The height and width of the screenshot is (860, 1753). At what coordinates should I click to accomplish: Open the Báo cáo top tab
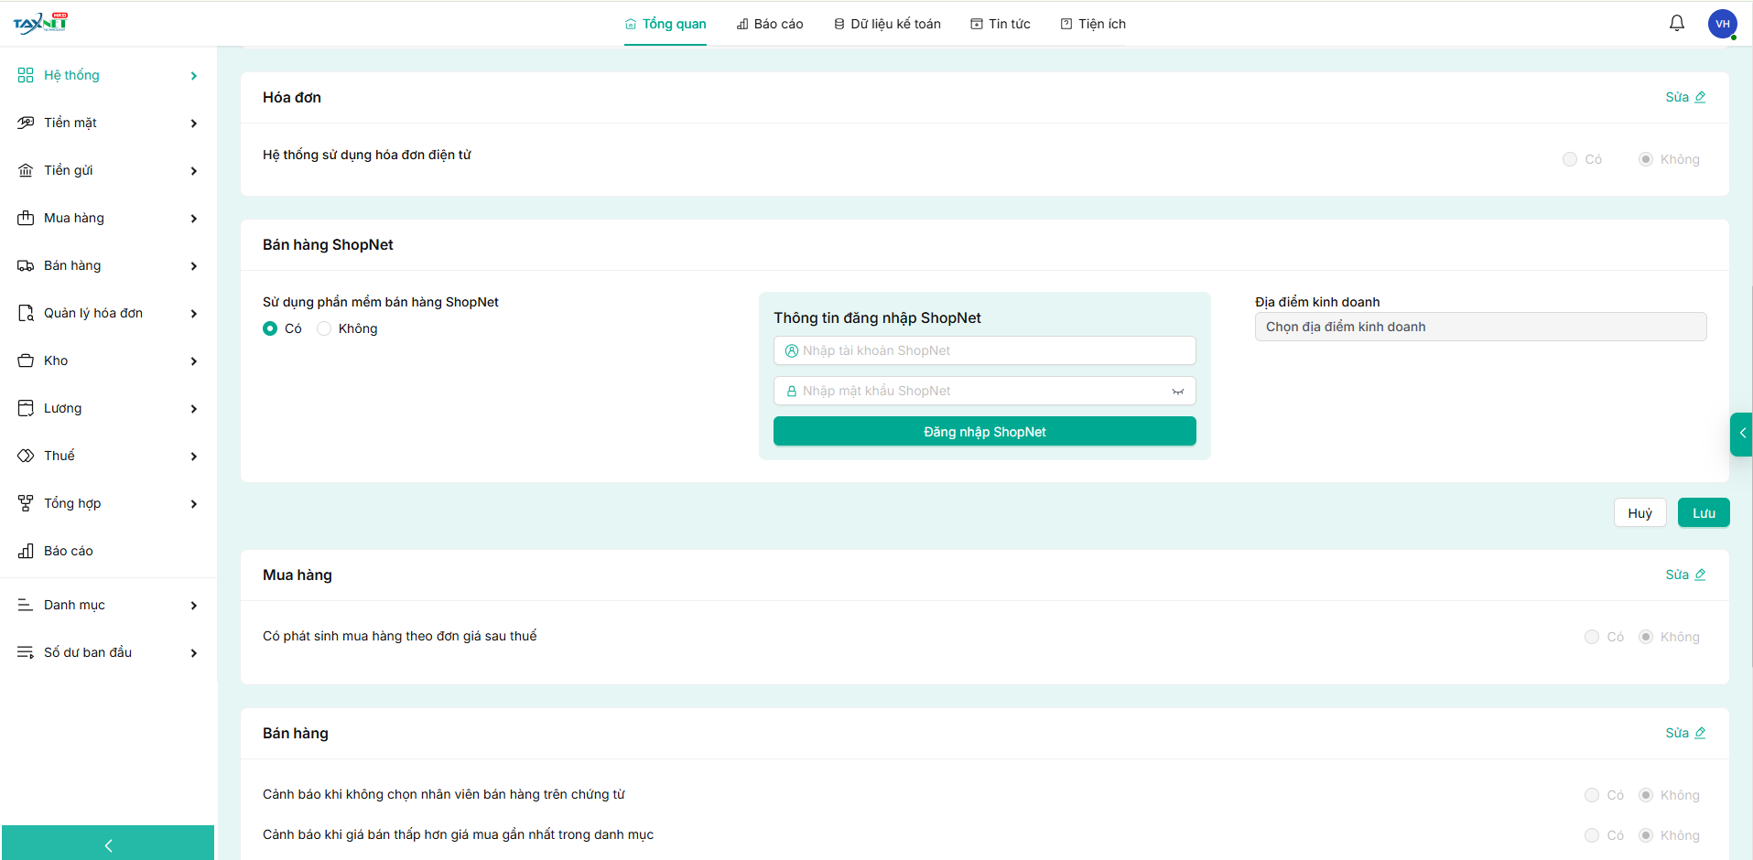point(770,24)
